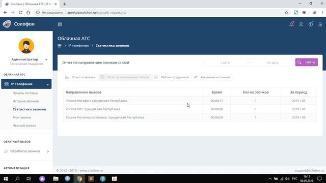Open Sublime Text from the taskbar
Viewport: 326px width, 183px height.
(x=91, y=178)
